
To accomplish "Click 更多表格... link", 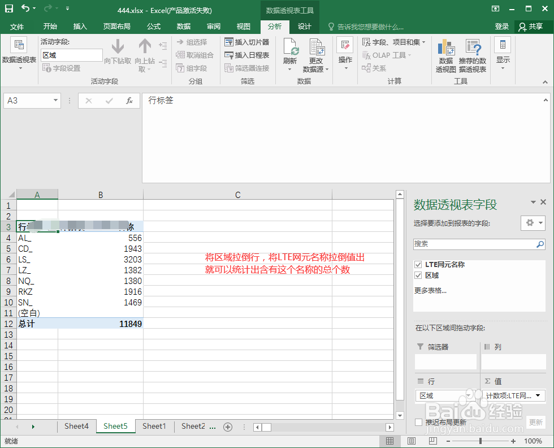I will (x=430, y=291).
